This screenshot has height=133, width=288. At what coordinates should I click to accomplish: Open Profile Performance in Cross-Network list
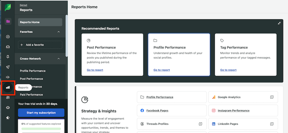coord(33,71)
